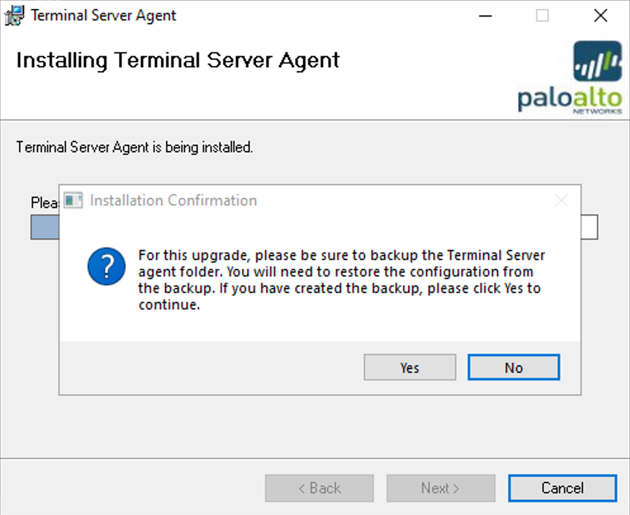This screenshot has width=630, height=515.
Task: Click the filled portion of the progress bar
Action: (44, 227)
